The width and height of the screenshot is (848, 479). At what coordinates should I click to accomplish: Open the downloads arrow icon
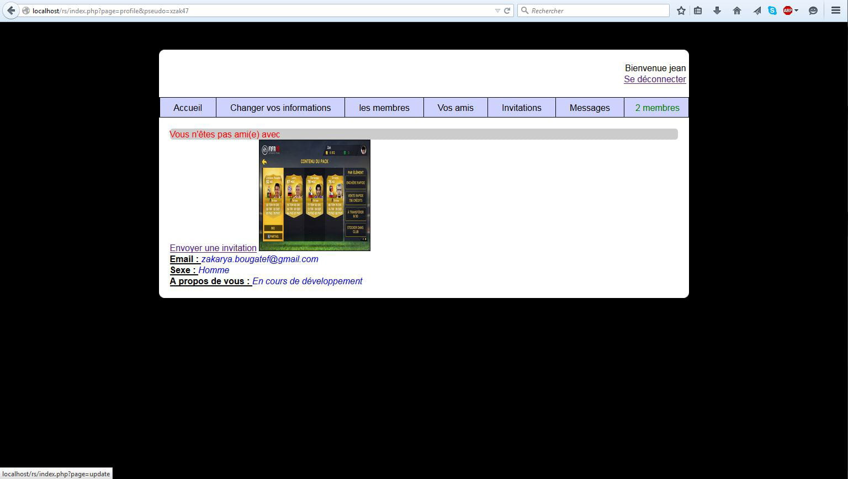click(717, 10)
